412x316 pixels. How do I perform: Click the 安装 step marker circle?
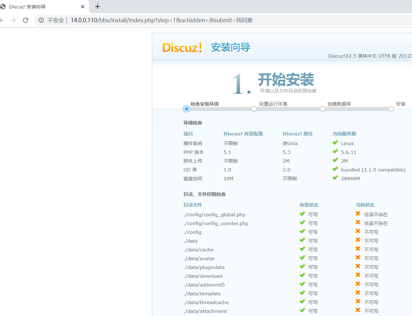(391, 109)
